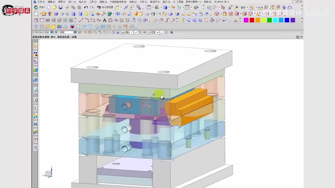Choose the arc curve tool
Viewport: 335px width, 188px height.
tap(87, 20)
